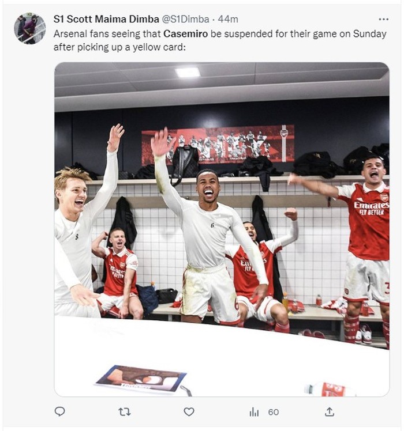This screenshot has height=431, width=404.
Task: Like the tweet with the heart icon
Action: point(189,411)
